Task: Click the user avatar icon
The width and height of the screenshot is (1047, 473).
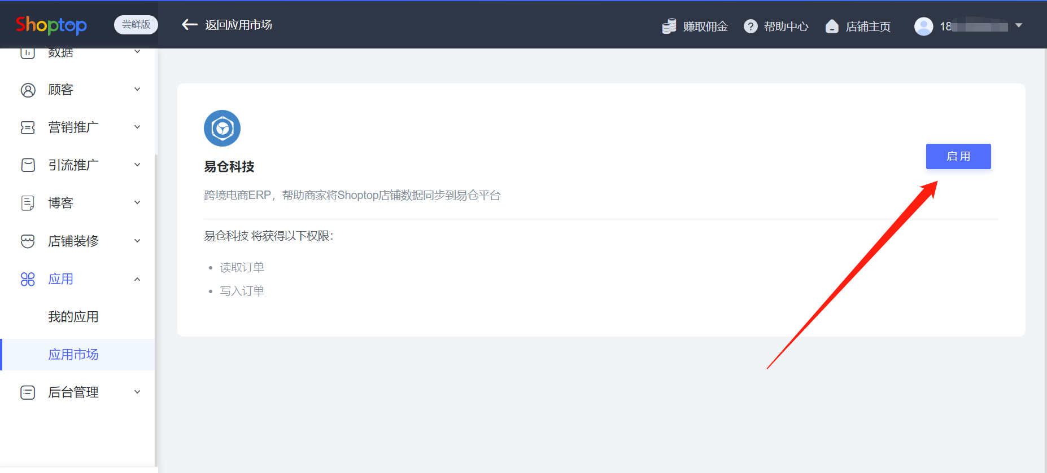Action: (x=924, y=26)
